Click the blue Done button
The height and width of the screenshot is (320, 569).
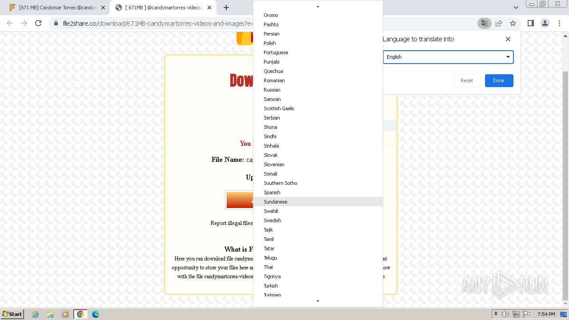499,80
